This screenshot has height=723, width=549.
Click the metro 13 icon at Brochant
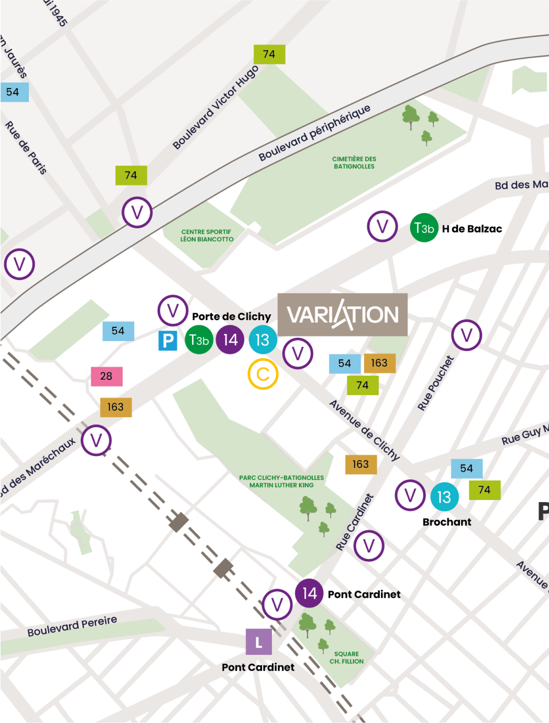[x=445, y=497]
